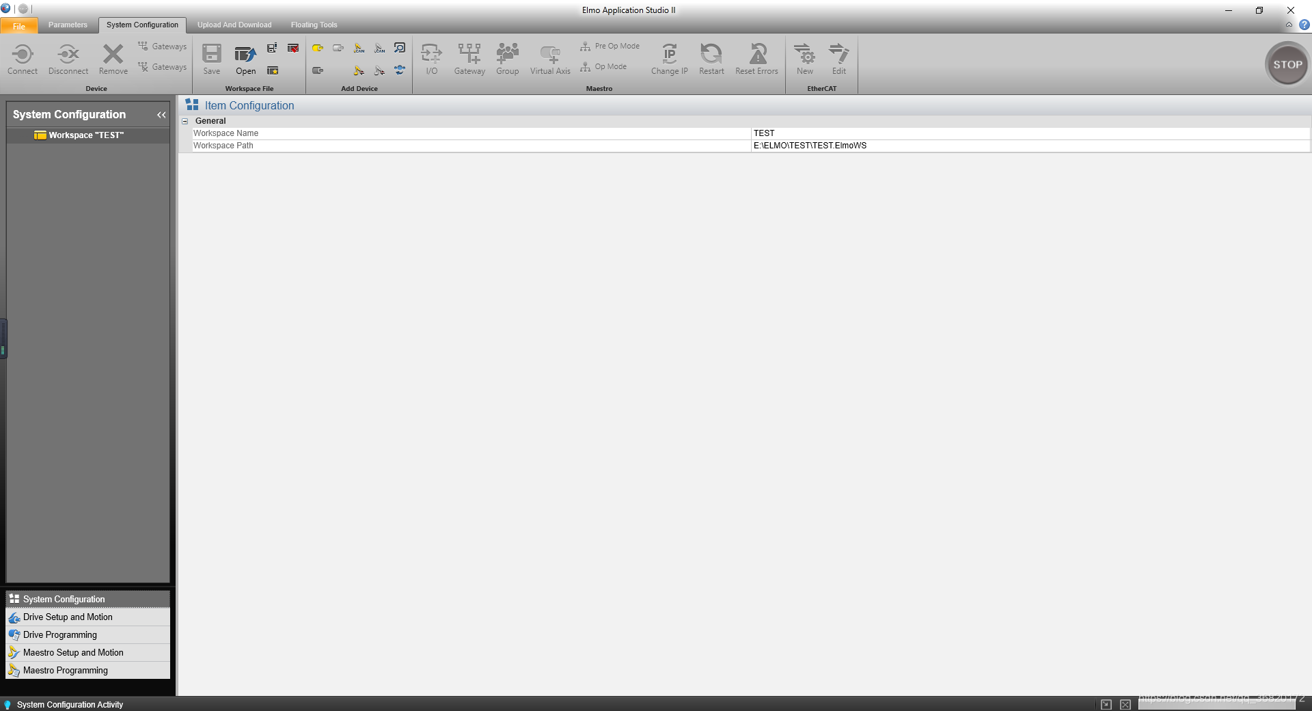Select Workspace "TEST" tree item
The width and height of the screenshot is (1312, 711).
(87, 135)
